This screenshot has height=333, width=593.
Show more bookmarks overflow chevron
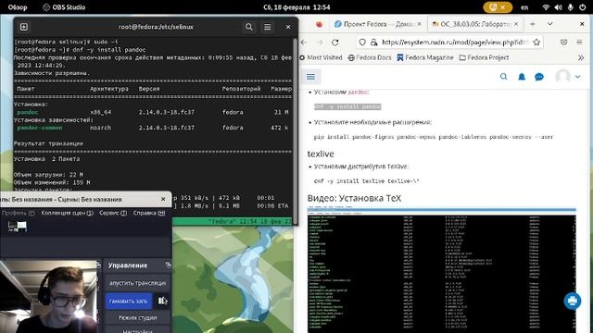tap(581, 57)
